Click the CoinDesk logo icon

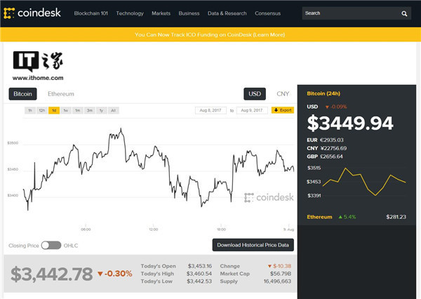(x=9, y=13)
